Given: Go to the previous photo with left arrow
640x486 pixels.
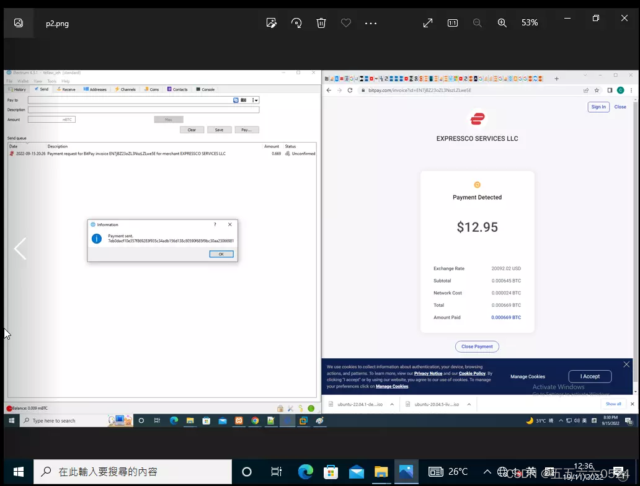Looking at the screenshot, I should click(x=20, y=249).
